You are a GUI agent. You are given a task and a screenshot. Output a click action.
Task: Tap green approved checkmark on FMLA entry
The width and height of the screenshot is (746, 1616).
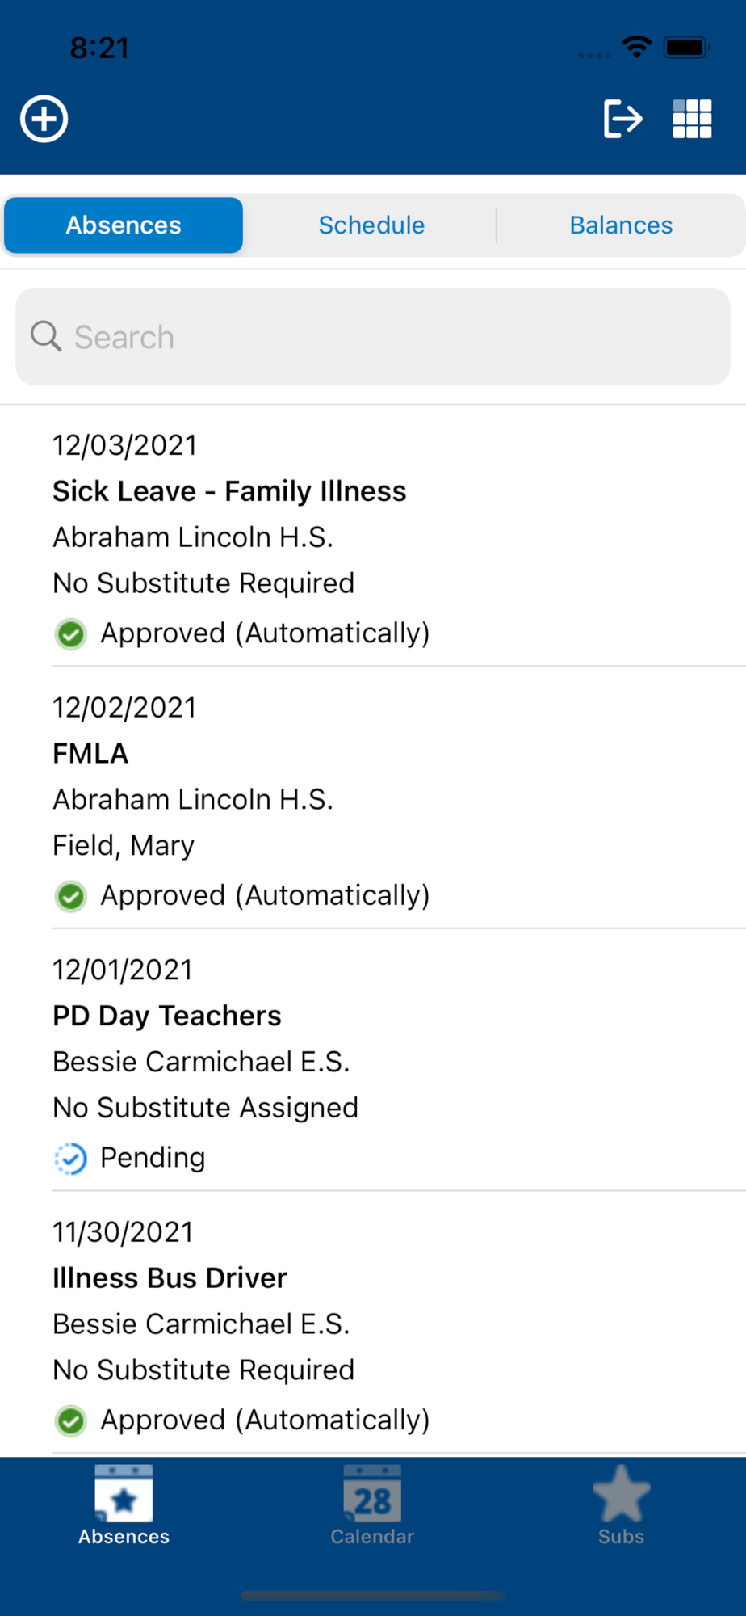click(x=70, y=896)
